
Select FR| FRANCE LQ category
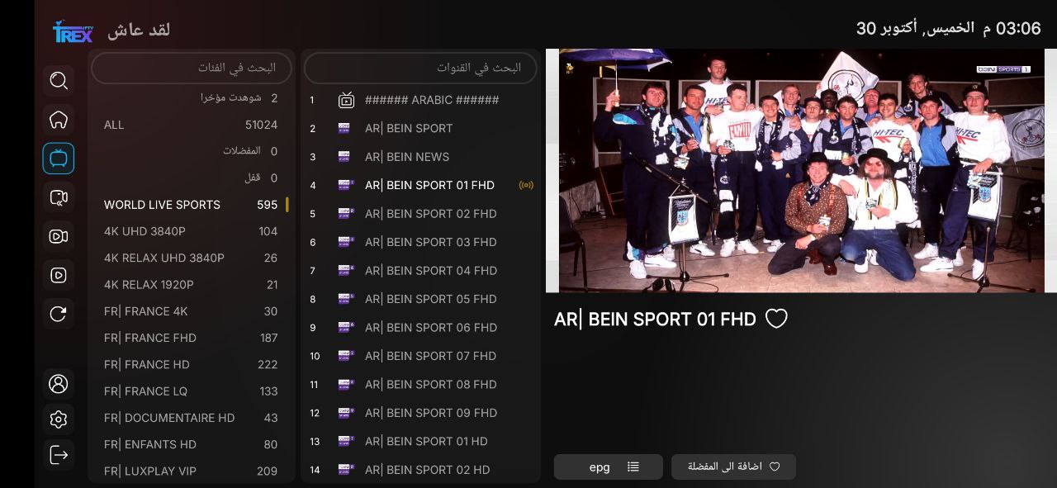tap(192, 391)
